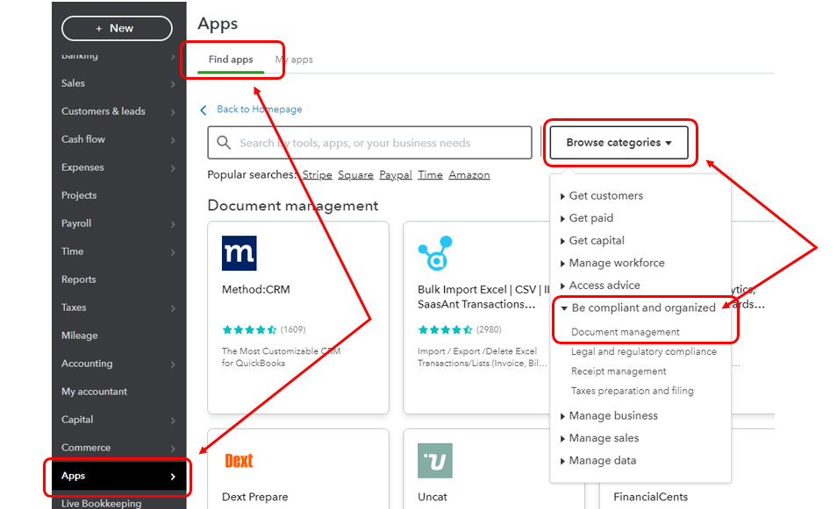837x509 pixels.
Task: Open Reports from the left sidebar
Action: [79, 279]
